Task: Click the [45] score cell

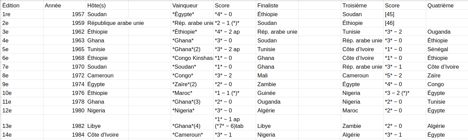Action: (x=405, y=14)
